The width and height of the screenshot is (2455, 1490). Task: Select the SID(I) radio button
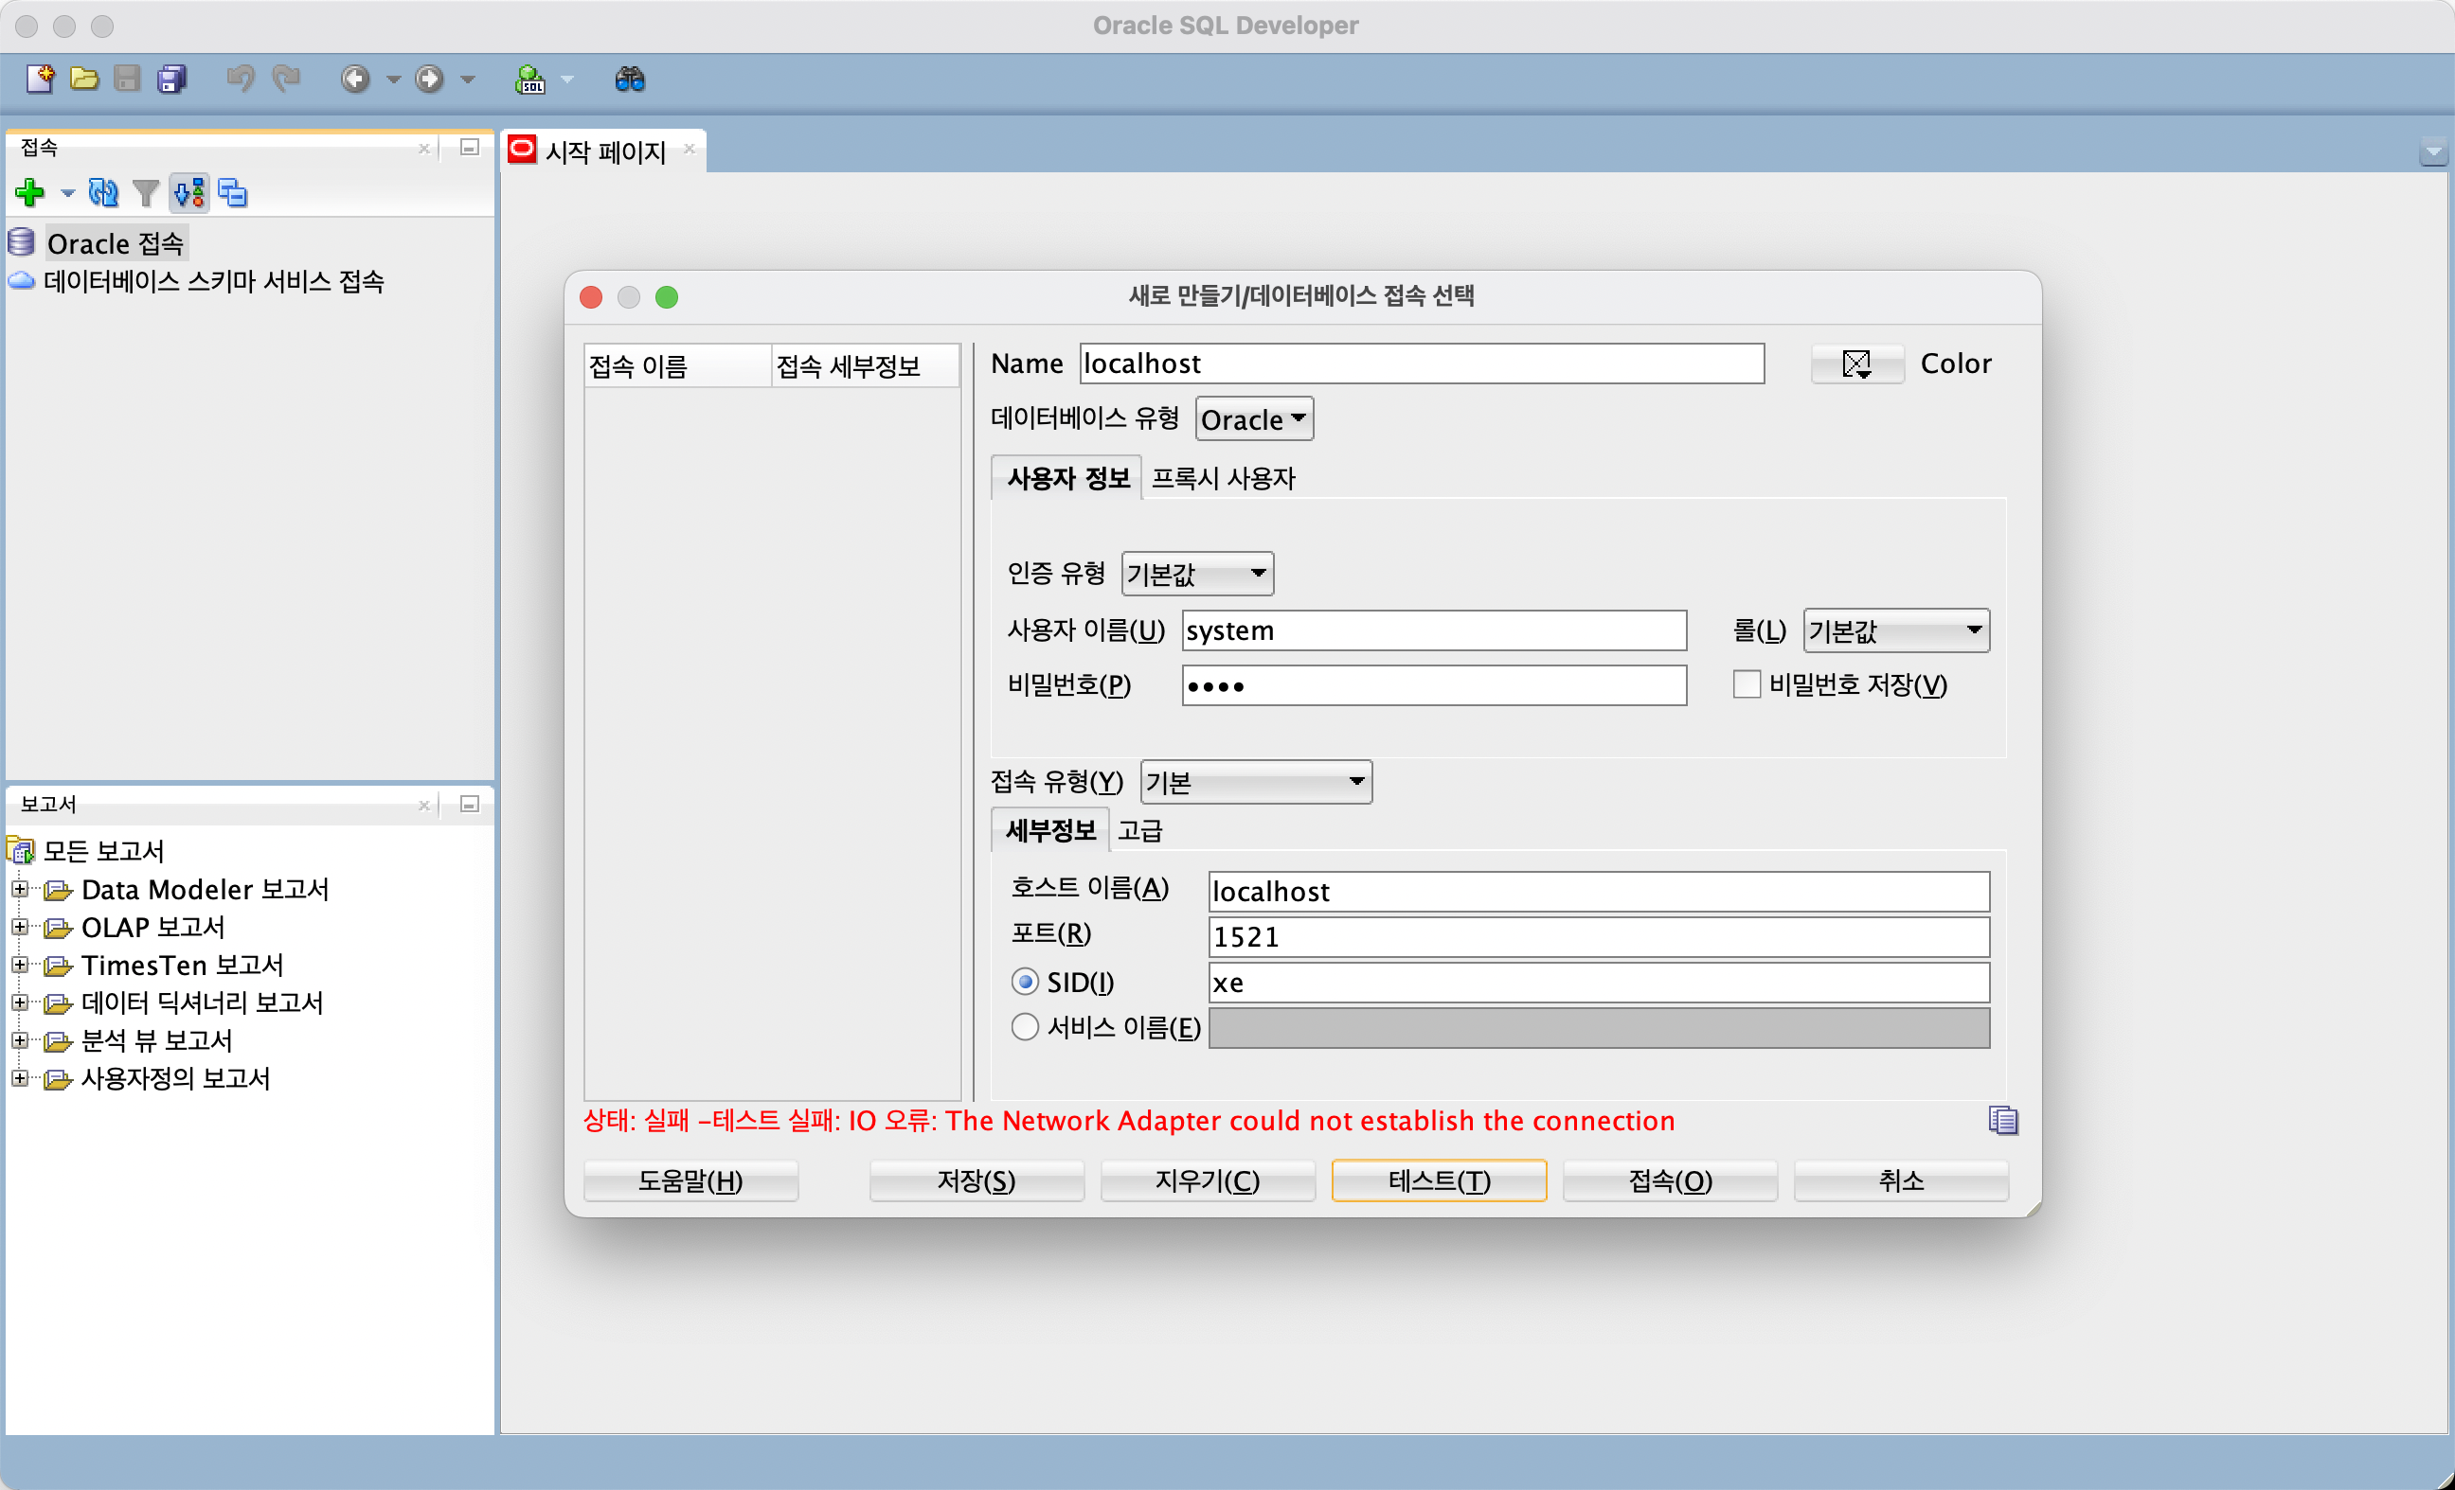[1024, 982]
